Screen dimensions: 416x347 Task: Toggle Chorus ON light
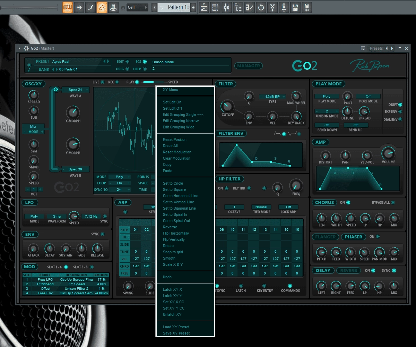[x=348, y=203]
